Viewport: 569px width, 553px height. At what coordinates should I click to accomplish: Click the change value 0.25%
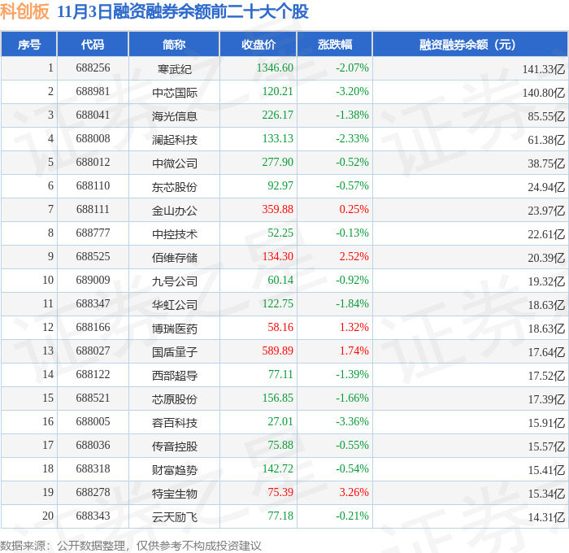(x=354, y=210)
